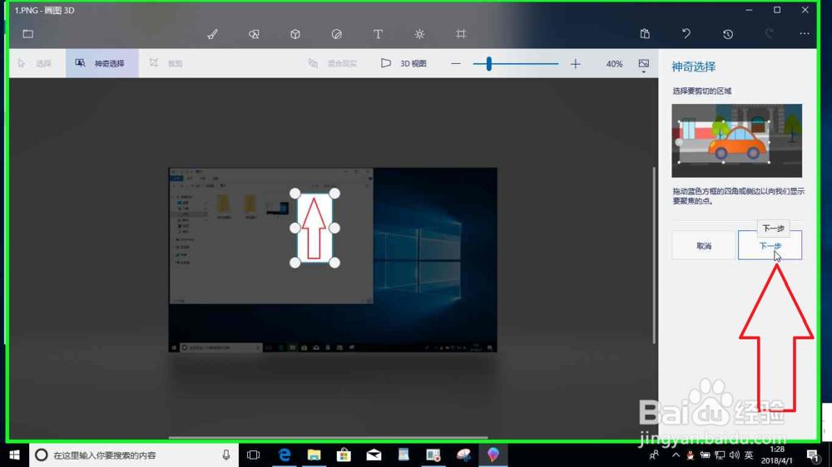Click the 下一步 next button
This screenshot has height=467, width=832.
(x=770, y=245)
